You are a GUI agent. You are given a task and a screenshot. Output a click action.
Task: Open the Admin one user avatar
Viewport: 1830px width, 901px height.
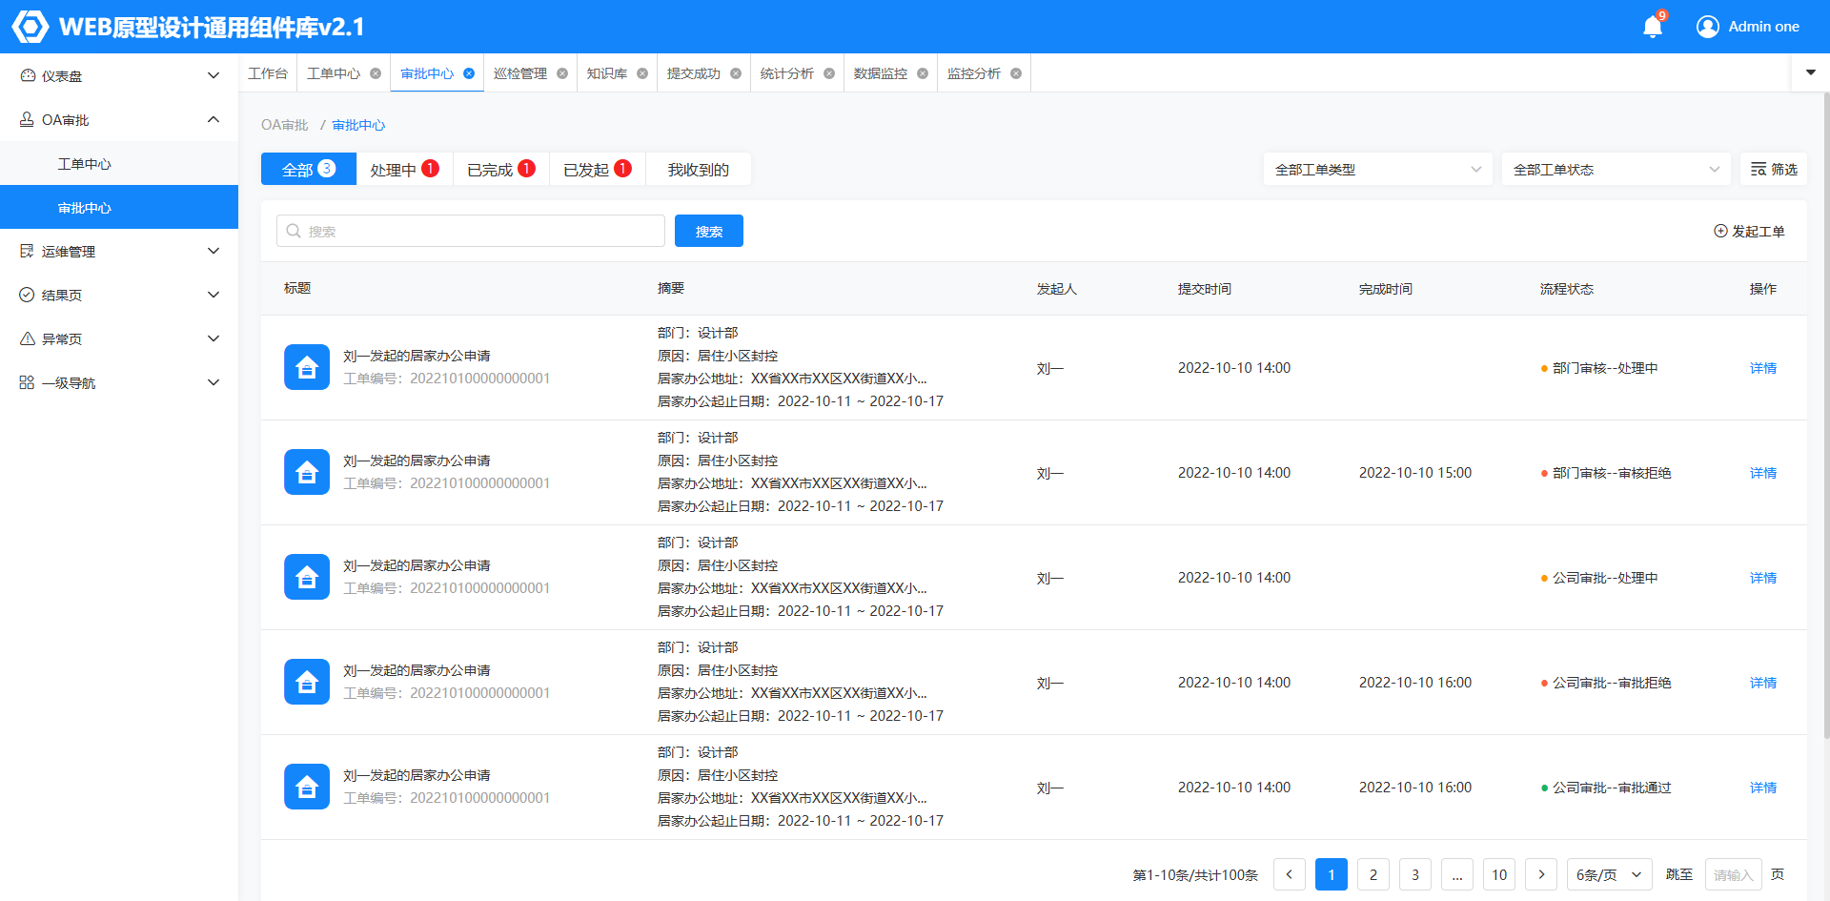click(1707, 27)
